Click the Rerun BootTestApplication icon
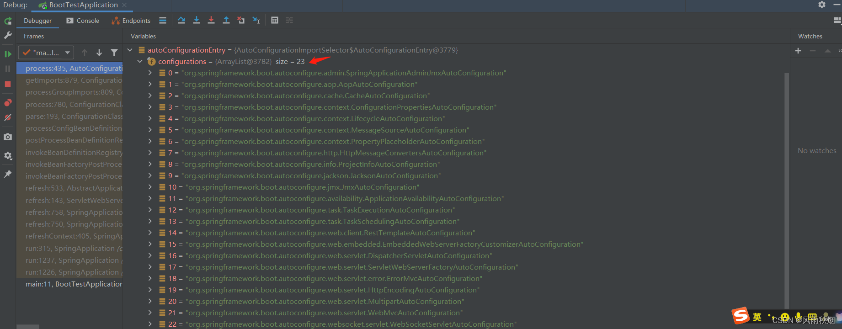 point(8,21)
